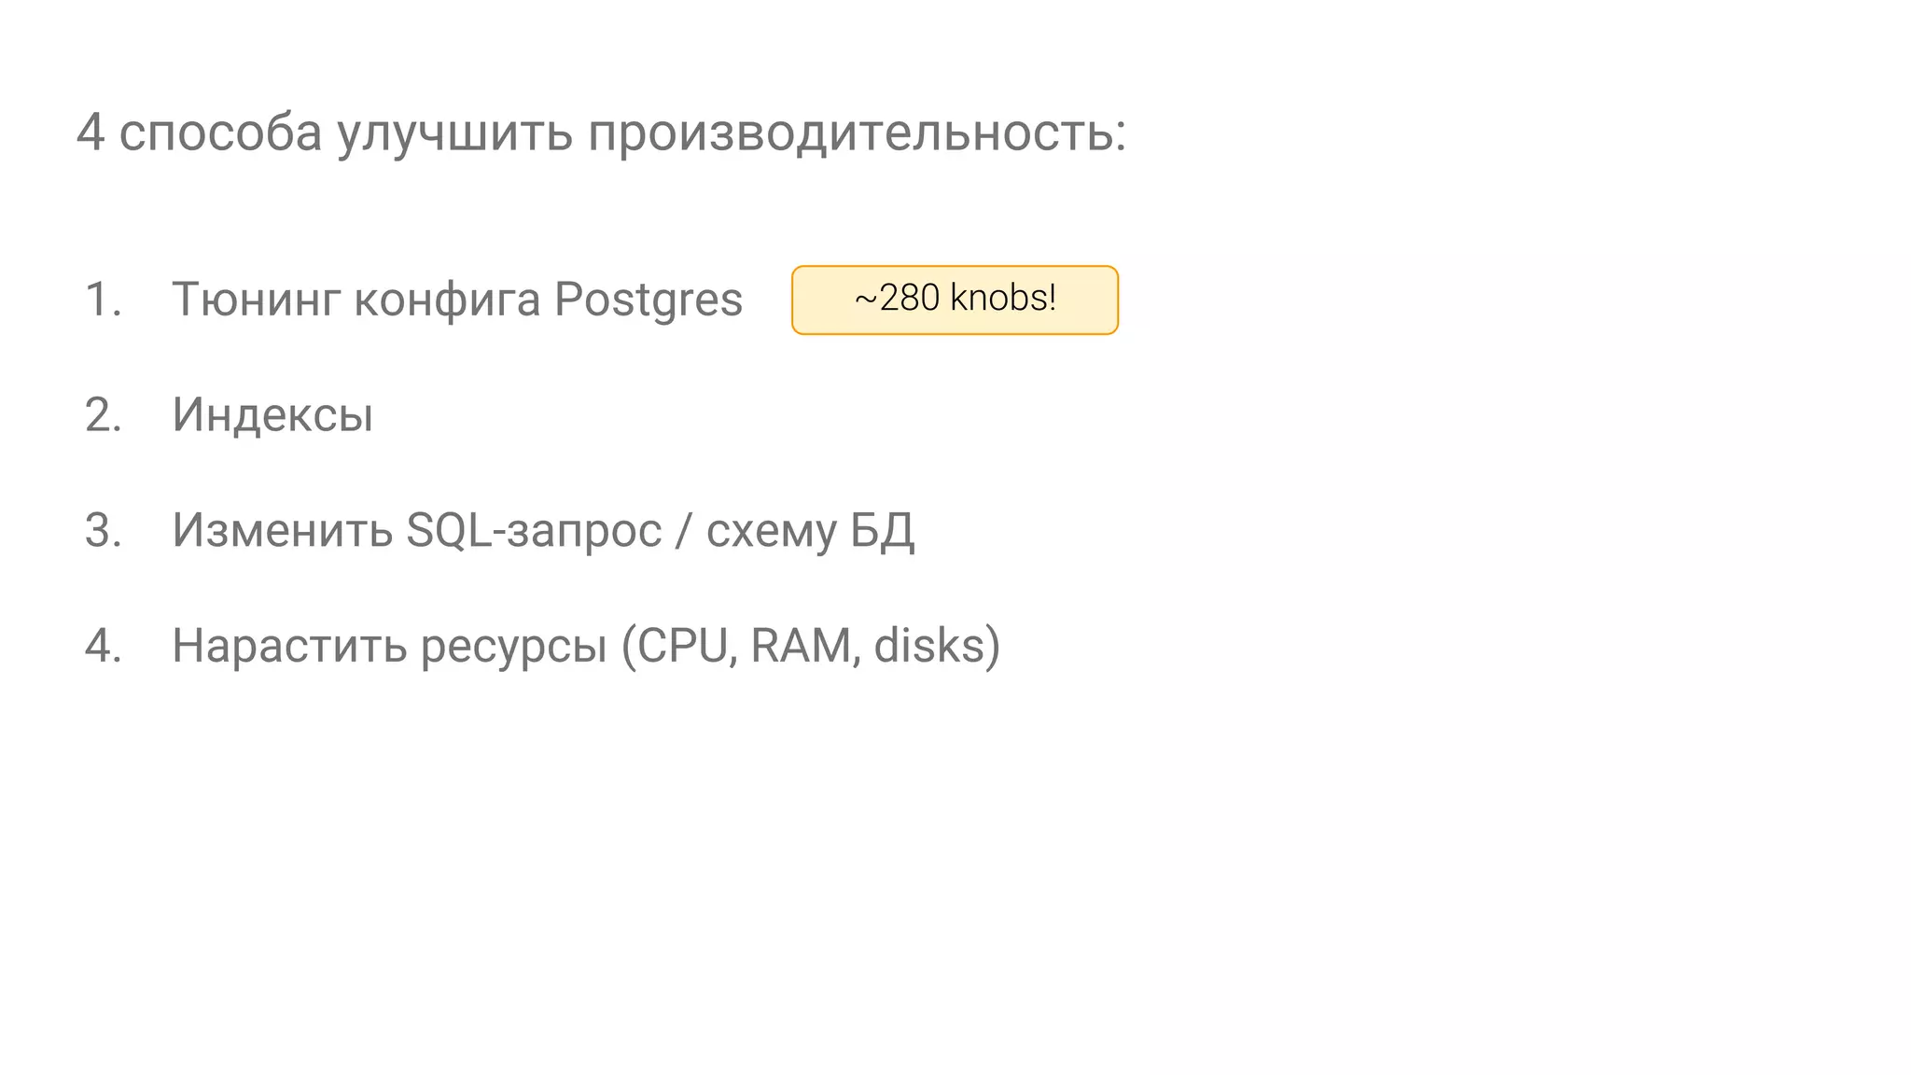Click the text 'схему БД'
1911x1075 pixels.
click(810, 532)
